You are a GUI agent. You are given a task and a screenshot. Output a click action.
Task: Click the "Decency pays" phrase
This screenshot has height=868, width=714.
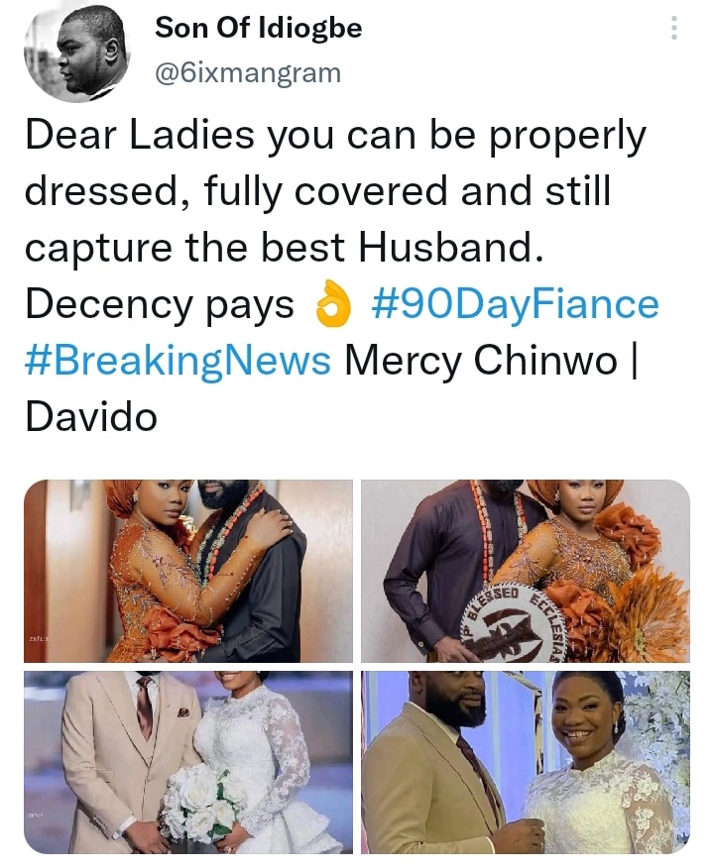point(159,305)
